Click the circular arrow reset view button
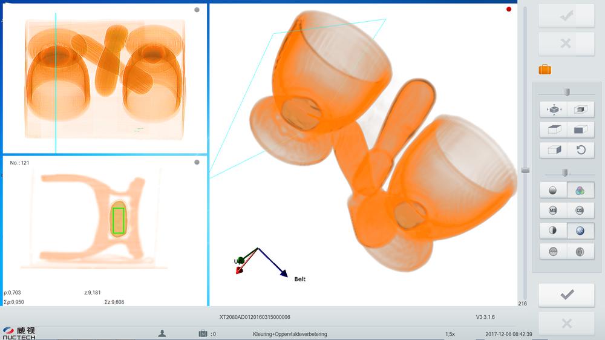This screenshot has width=605, height=340. [x=580, y=150]
